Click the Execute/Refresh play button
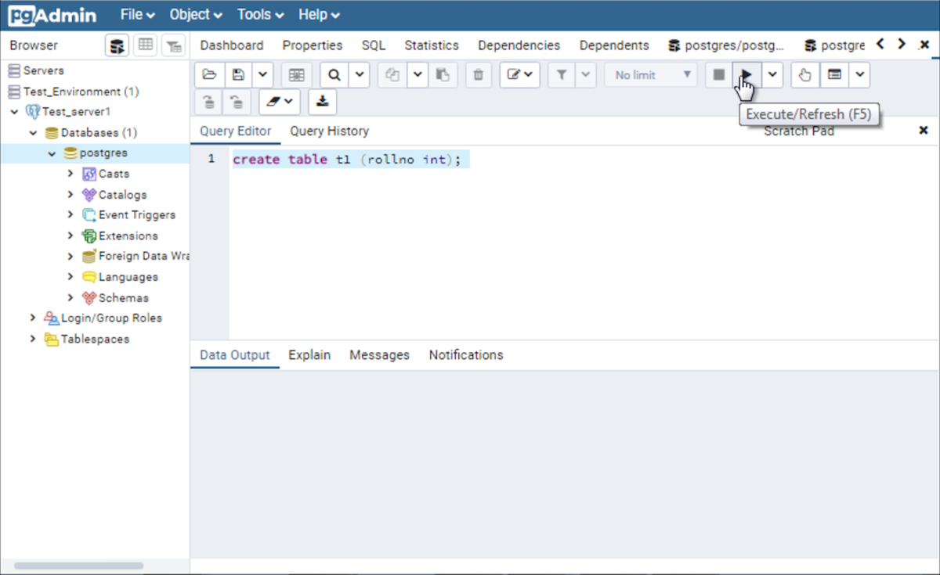The height and width of the screenshot is (575, 940). 747,75
